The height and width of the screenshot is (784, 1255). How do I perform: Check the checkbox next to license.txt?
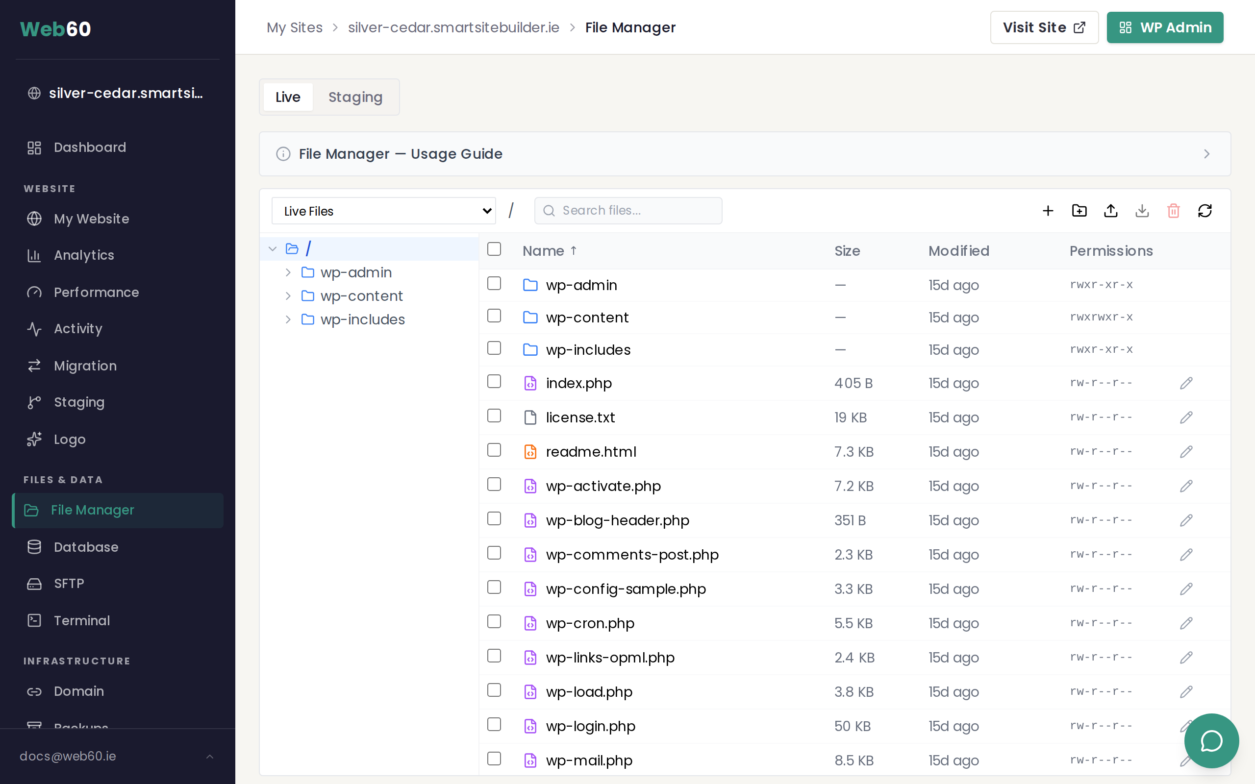[x=494, y=416]
